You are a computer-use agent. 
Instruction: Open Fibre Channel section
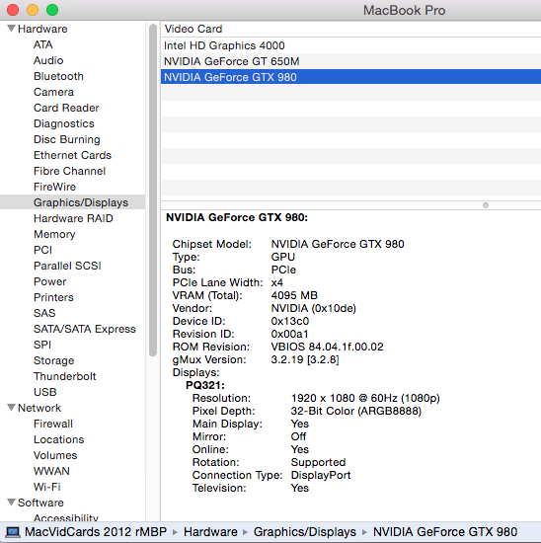[x=69, y=171]
